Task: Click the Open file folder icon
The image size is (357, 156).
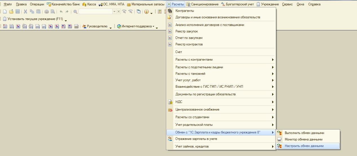Action: point(11,12)
